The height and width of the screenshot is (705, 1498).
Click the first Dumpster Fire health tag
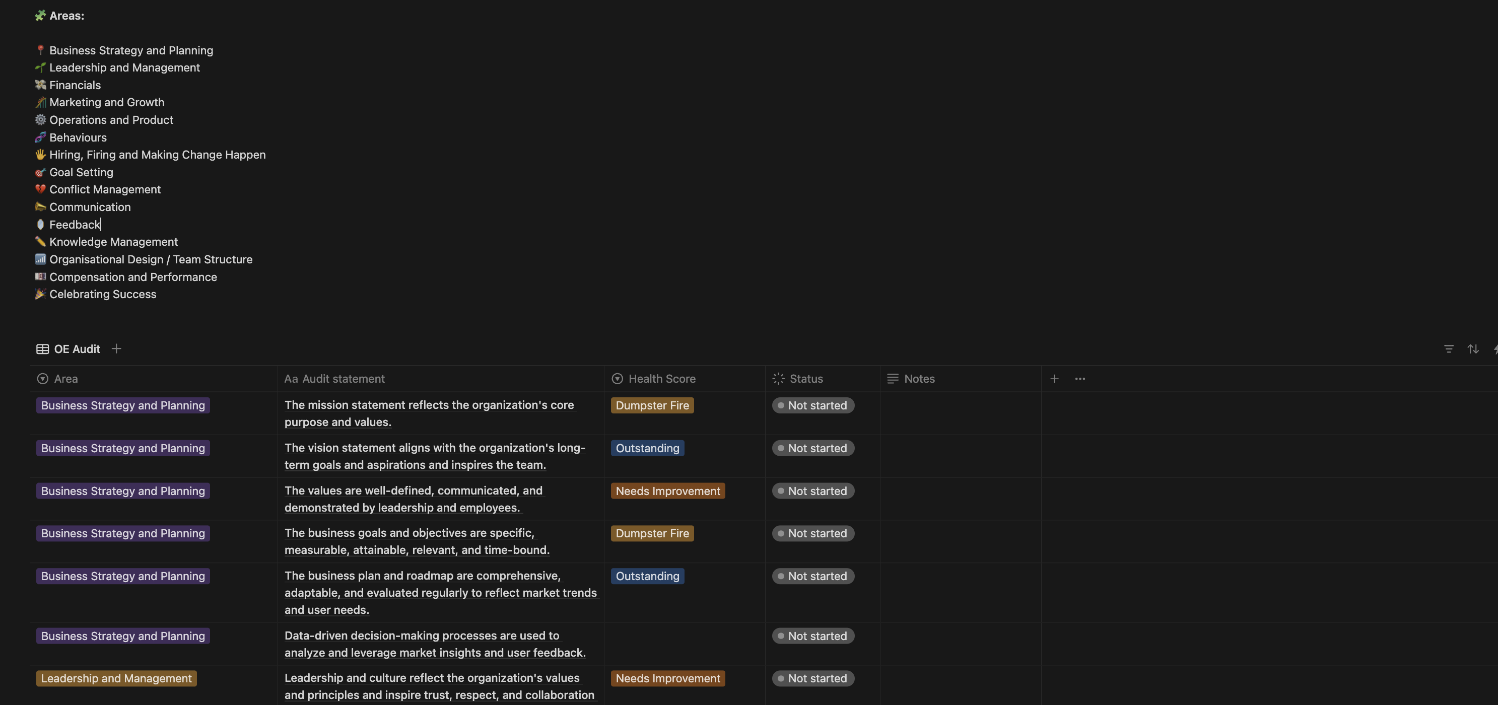(651, 405)
